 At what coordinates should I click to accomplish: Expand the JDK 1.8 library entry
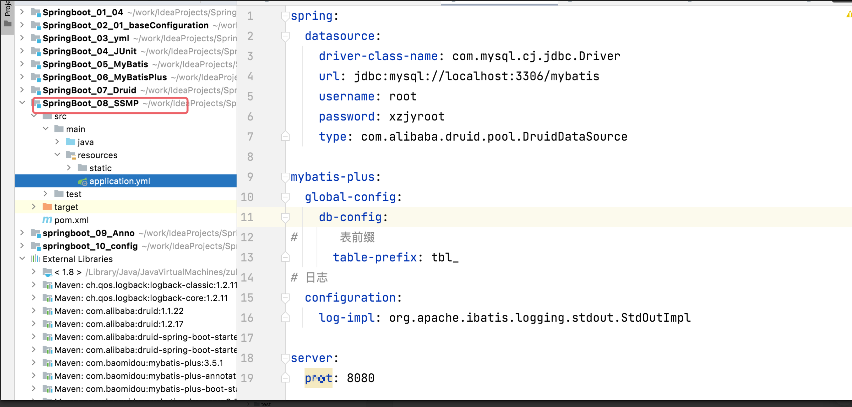[x=33, y=272]
